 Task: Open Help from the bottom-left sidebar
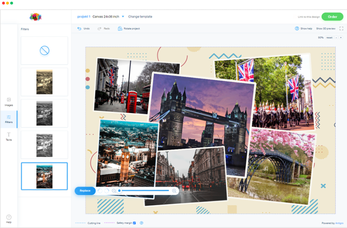tap(9, 218)
